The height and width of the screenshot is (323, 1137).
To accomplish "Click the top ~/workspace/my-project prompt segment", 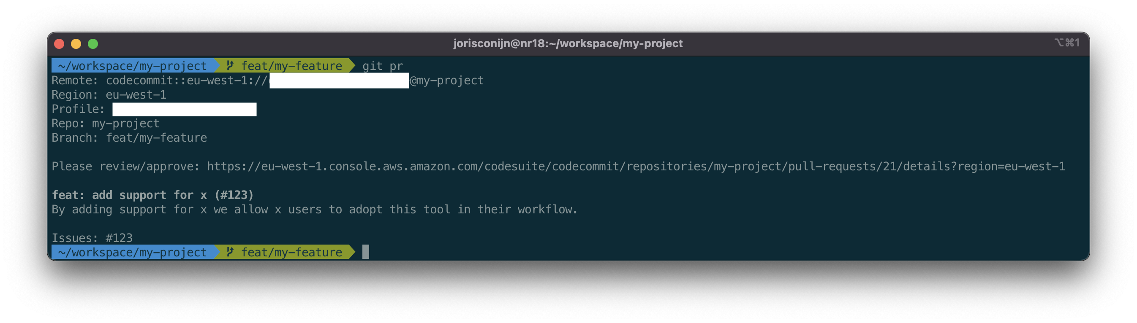I will (x=133, y=66).
